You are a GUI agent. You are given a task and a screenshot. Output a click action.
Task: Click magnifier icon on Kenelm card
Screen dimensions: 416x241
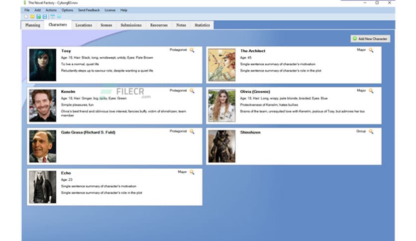point(192,91)
